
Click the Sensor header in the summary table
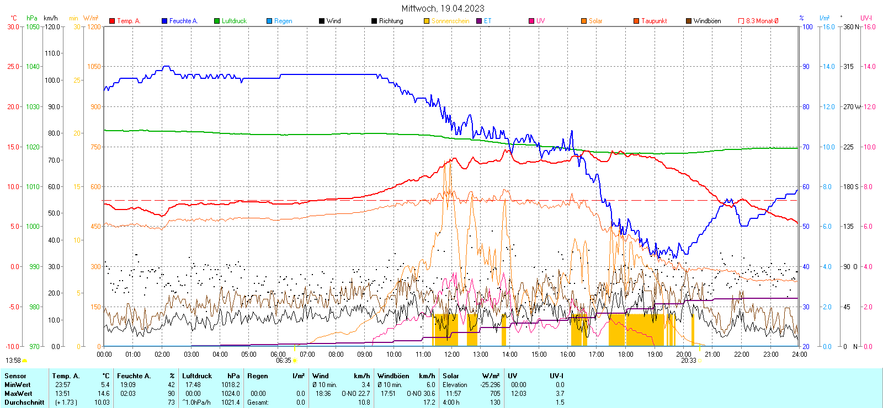coord(15,376)
